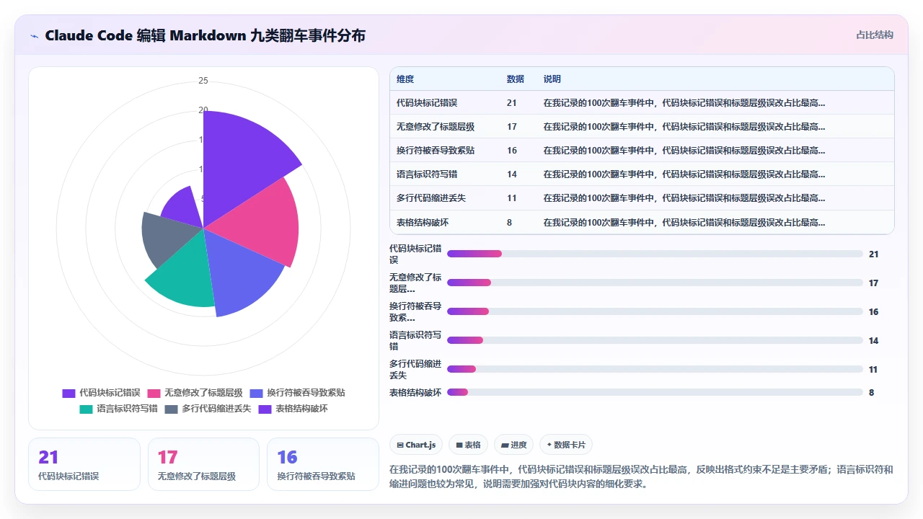Toggle the 代码块标记错误 legend swatch under the chart
This screenshot has width=923, height=519.
pyautogui.click(x=69, y=393)
